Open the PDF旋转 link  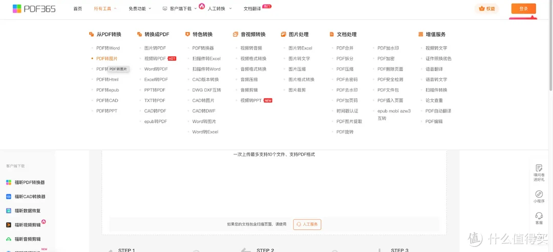[x=345, y=132]
